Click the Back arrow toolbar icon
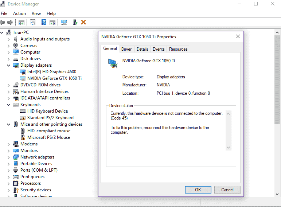Screen dimensions: 281x207 [2, 22]
